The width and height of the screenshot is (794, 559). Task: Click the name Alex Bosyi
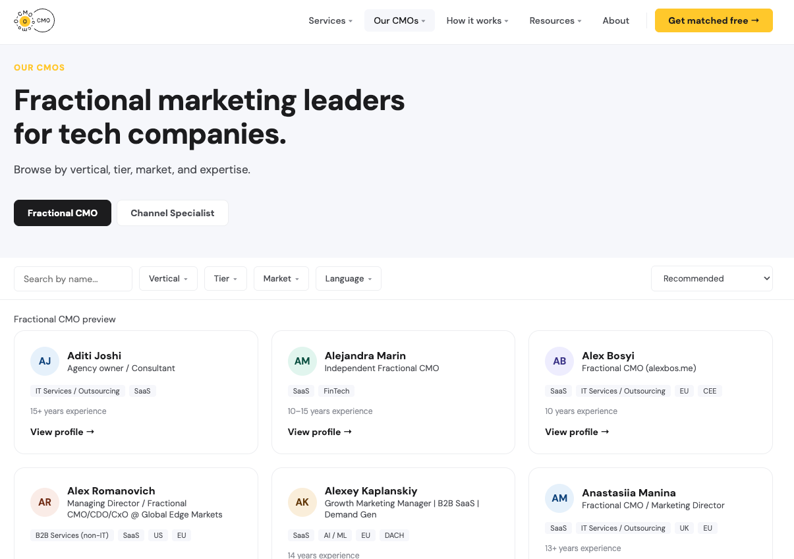[608, 355]
